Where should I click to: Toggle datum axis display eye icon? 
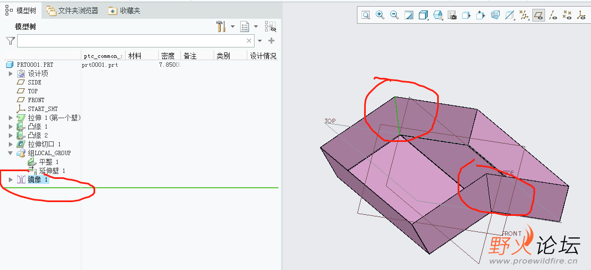pyautogui.click(x=553, y=15)
